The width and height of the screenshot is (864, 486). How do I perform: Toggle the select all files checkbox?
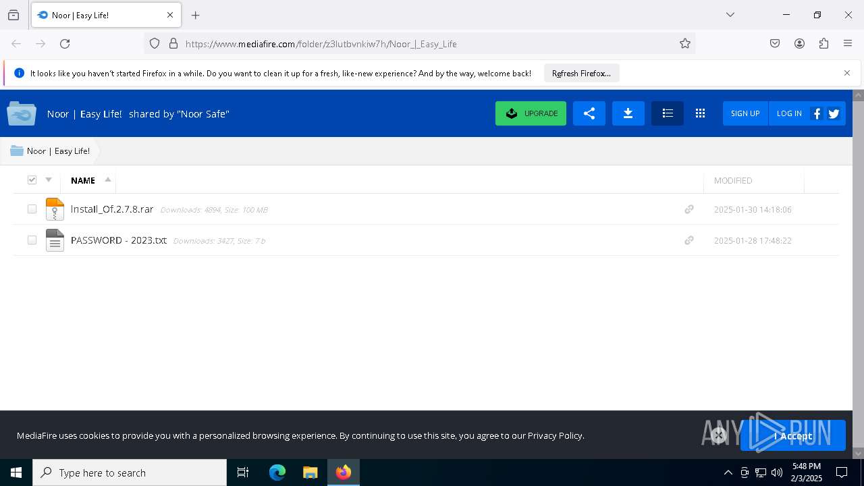pyautogui.click(x=32, y=180)
